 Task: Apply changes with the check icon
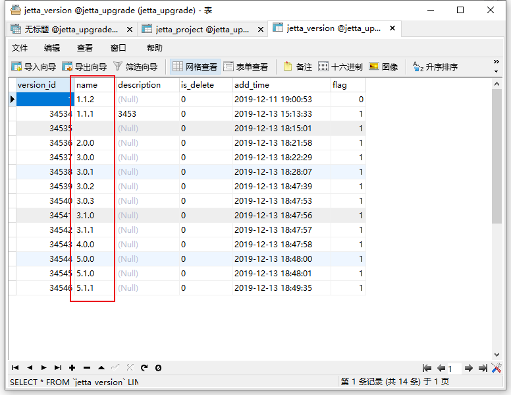(115, 368)
